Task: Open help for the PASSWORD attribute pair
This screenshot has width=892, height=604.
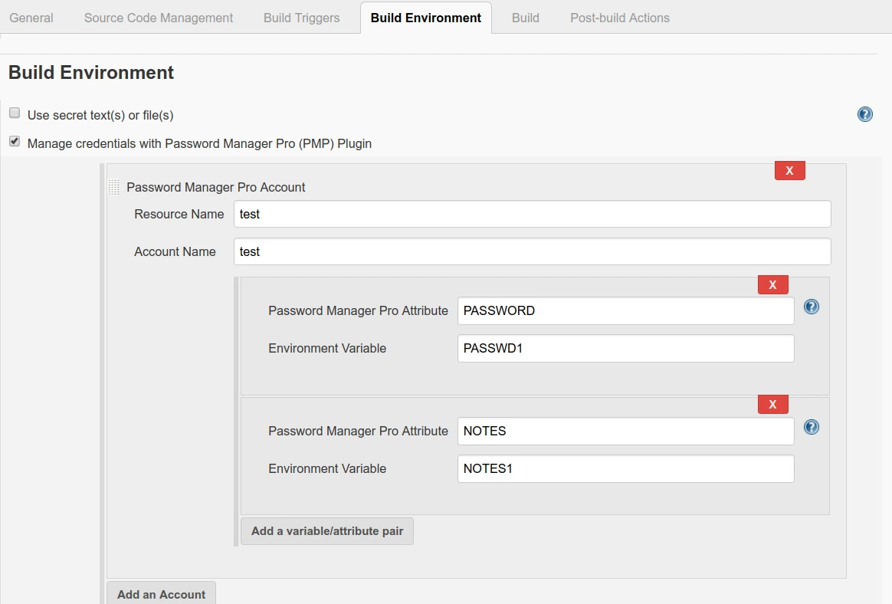Action: pyautogui.click(x=811, y=307)
